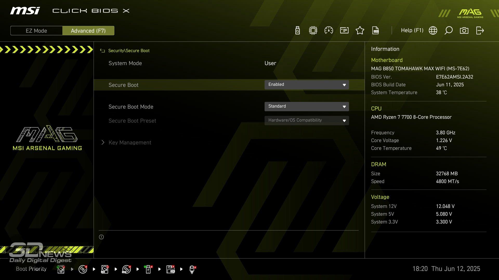Open the speedometer gauge icon
The height and width of the screenshot is (280, 499).
click(329, 30)
